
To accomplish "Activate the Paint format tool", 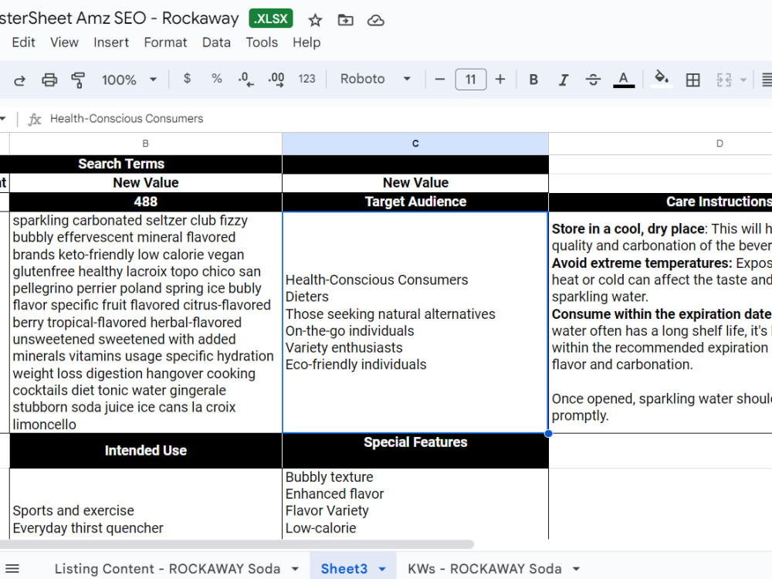I will 78,80.
